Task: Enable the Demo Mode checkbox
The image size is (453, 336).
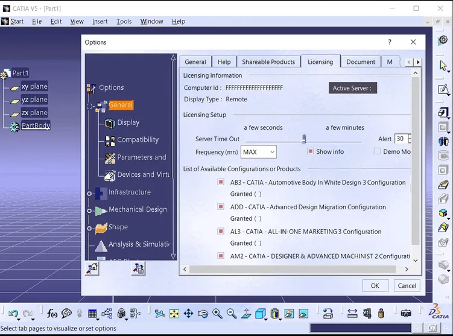Action: (x=377, y=151)
